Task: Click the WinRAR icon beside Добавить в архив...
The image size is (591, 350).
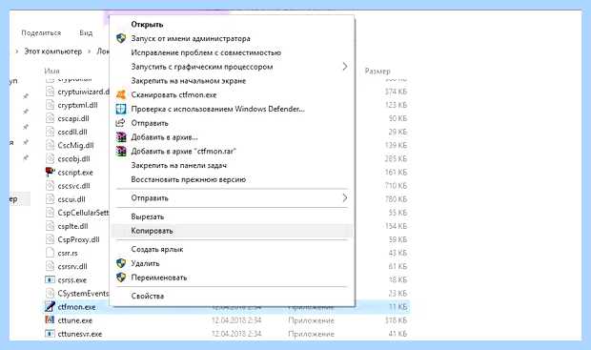Action: click(x=121, y=137)
